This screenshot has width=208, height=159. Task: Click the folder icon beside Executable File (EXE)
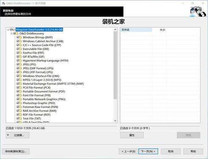pos(20,49)
